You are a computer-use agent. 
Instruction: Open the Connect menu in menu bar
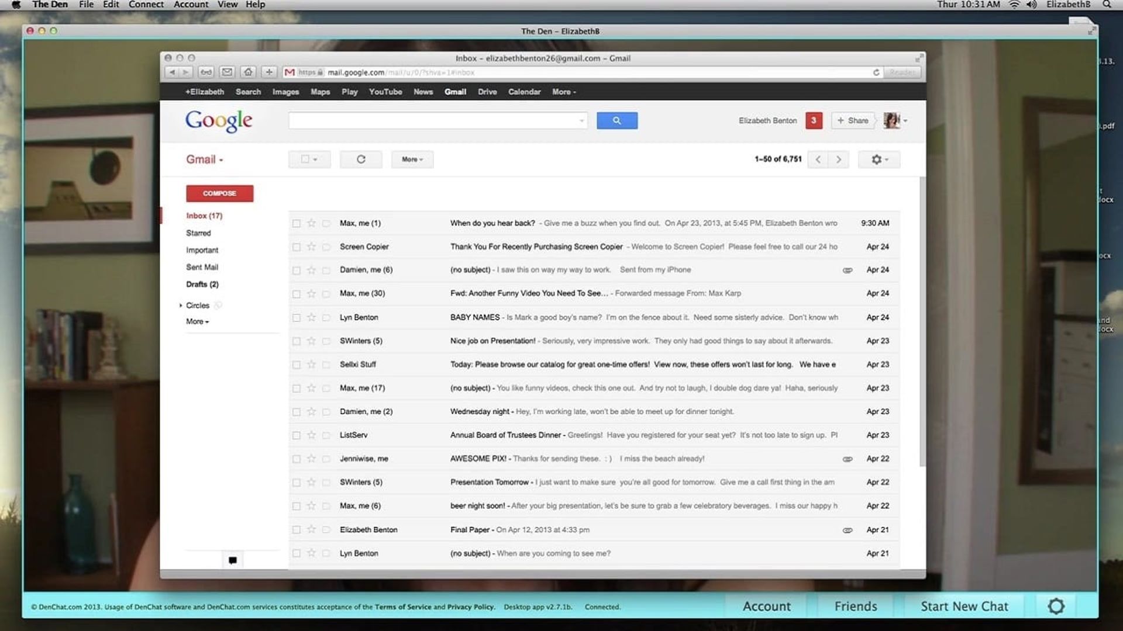[146, 4]
